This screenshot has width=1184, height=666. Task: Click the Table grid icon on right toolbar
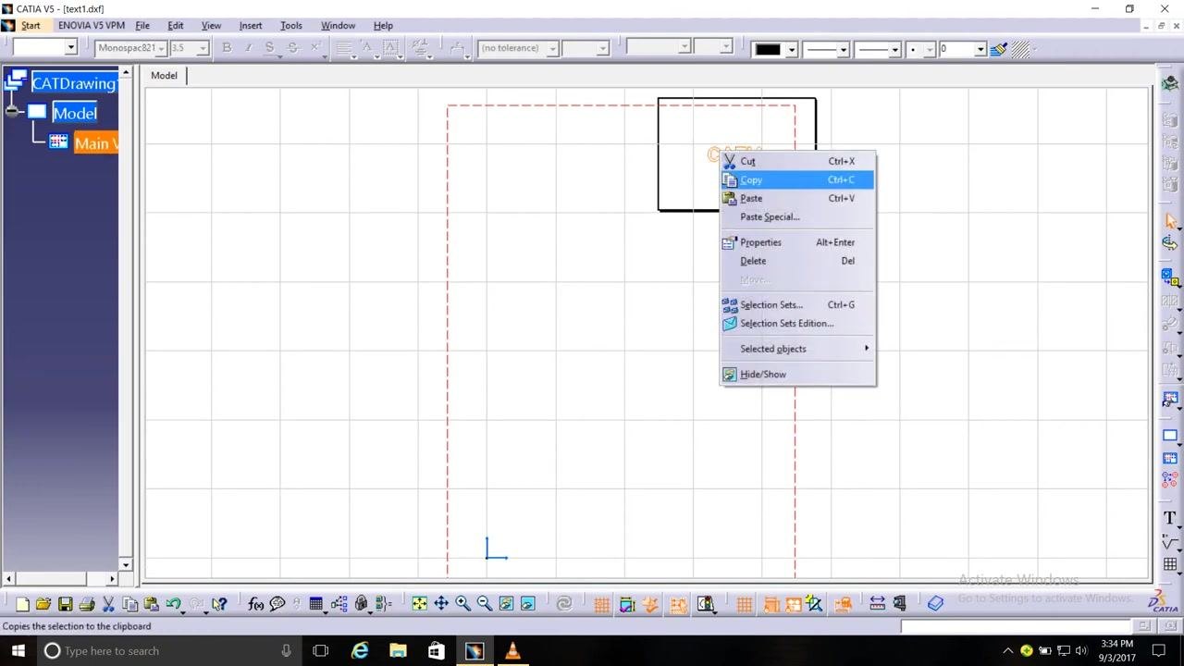[x=1170, y=563]
